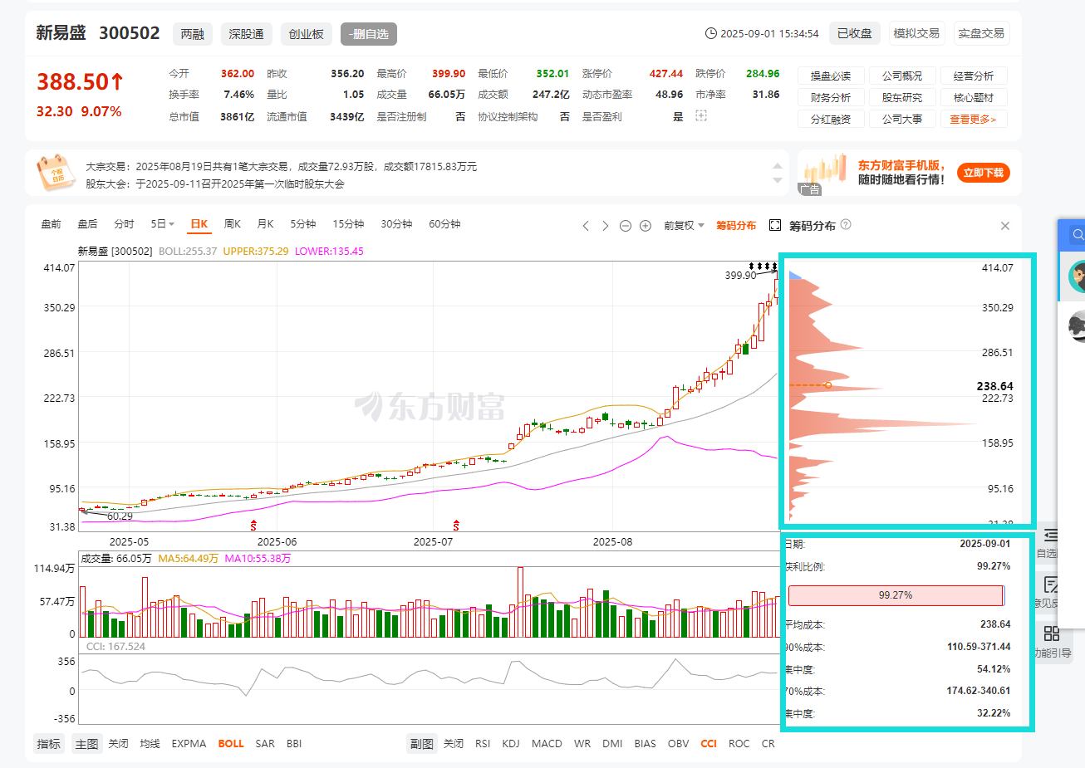This screenshot has width=1085, height=768.
Task: Switch to the 日K tab
Action: [x=199, y=224]
